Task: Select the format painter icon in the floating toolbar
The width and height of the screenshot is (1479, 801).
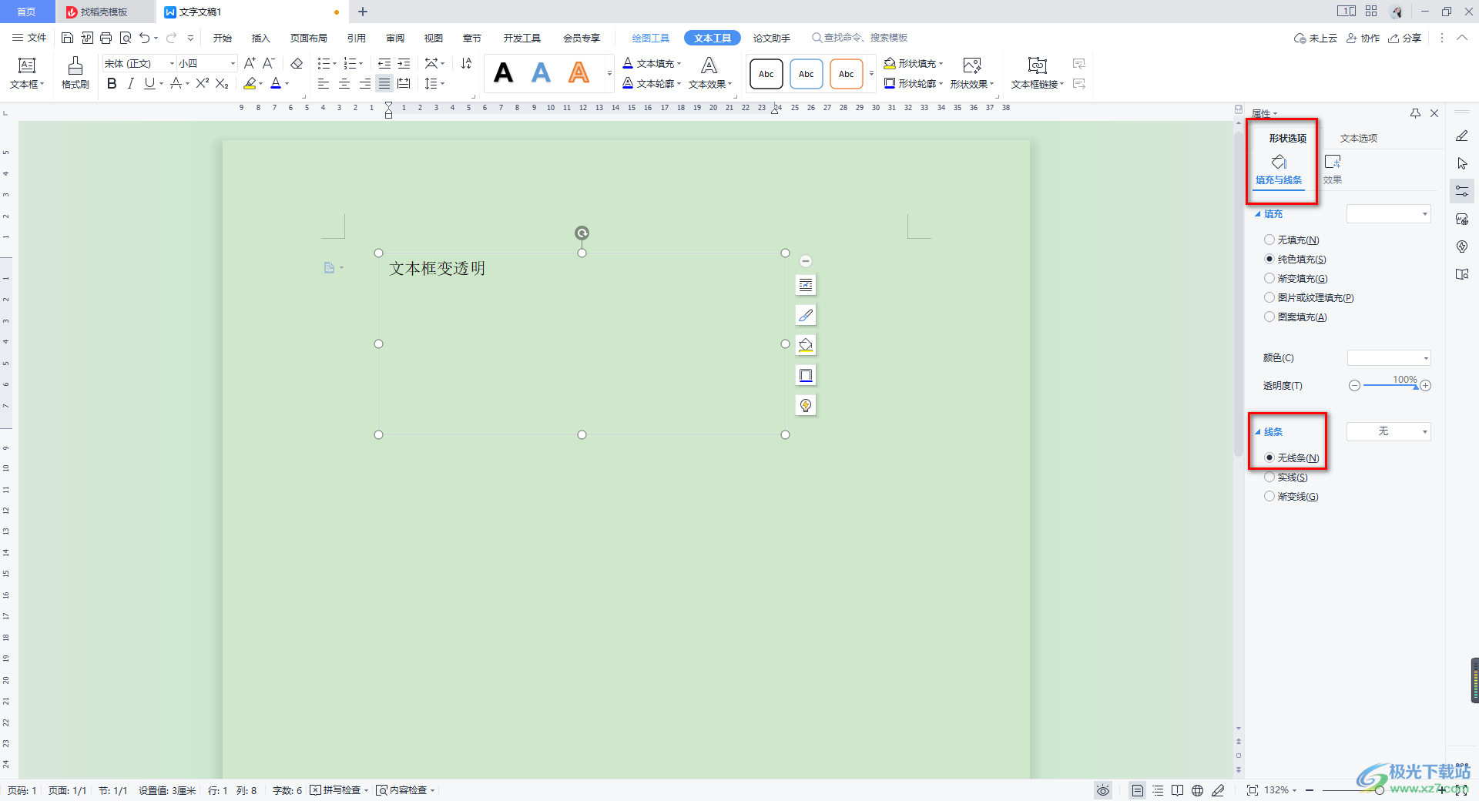Action: (805, 314)
